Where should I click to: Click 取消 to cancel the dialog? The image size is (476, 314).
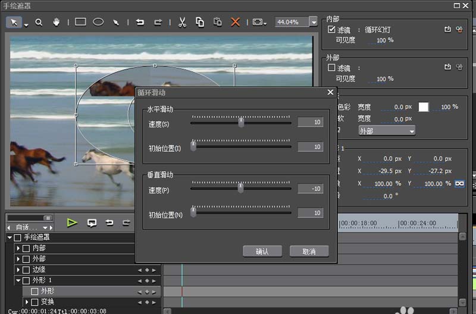pos(309,251)
